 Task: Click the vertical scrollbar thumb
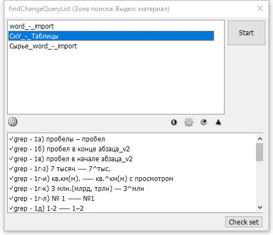tap(260, 152)
